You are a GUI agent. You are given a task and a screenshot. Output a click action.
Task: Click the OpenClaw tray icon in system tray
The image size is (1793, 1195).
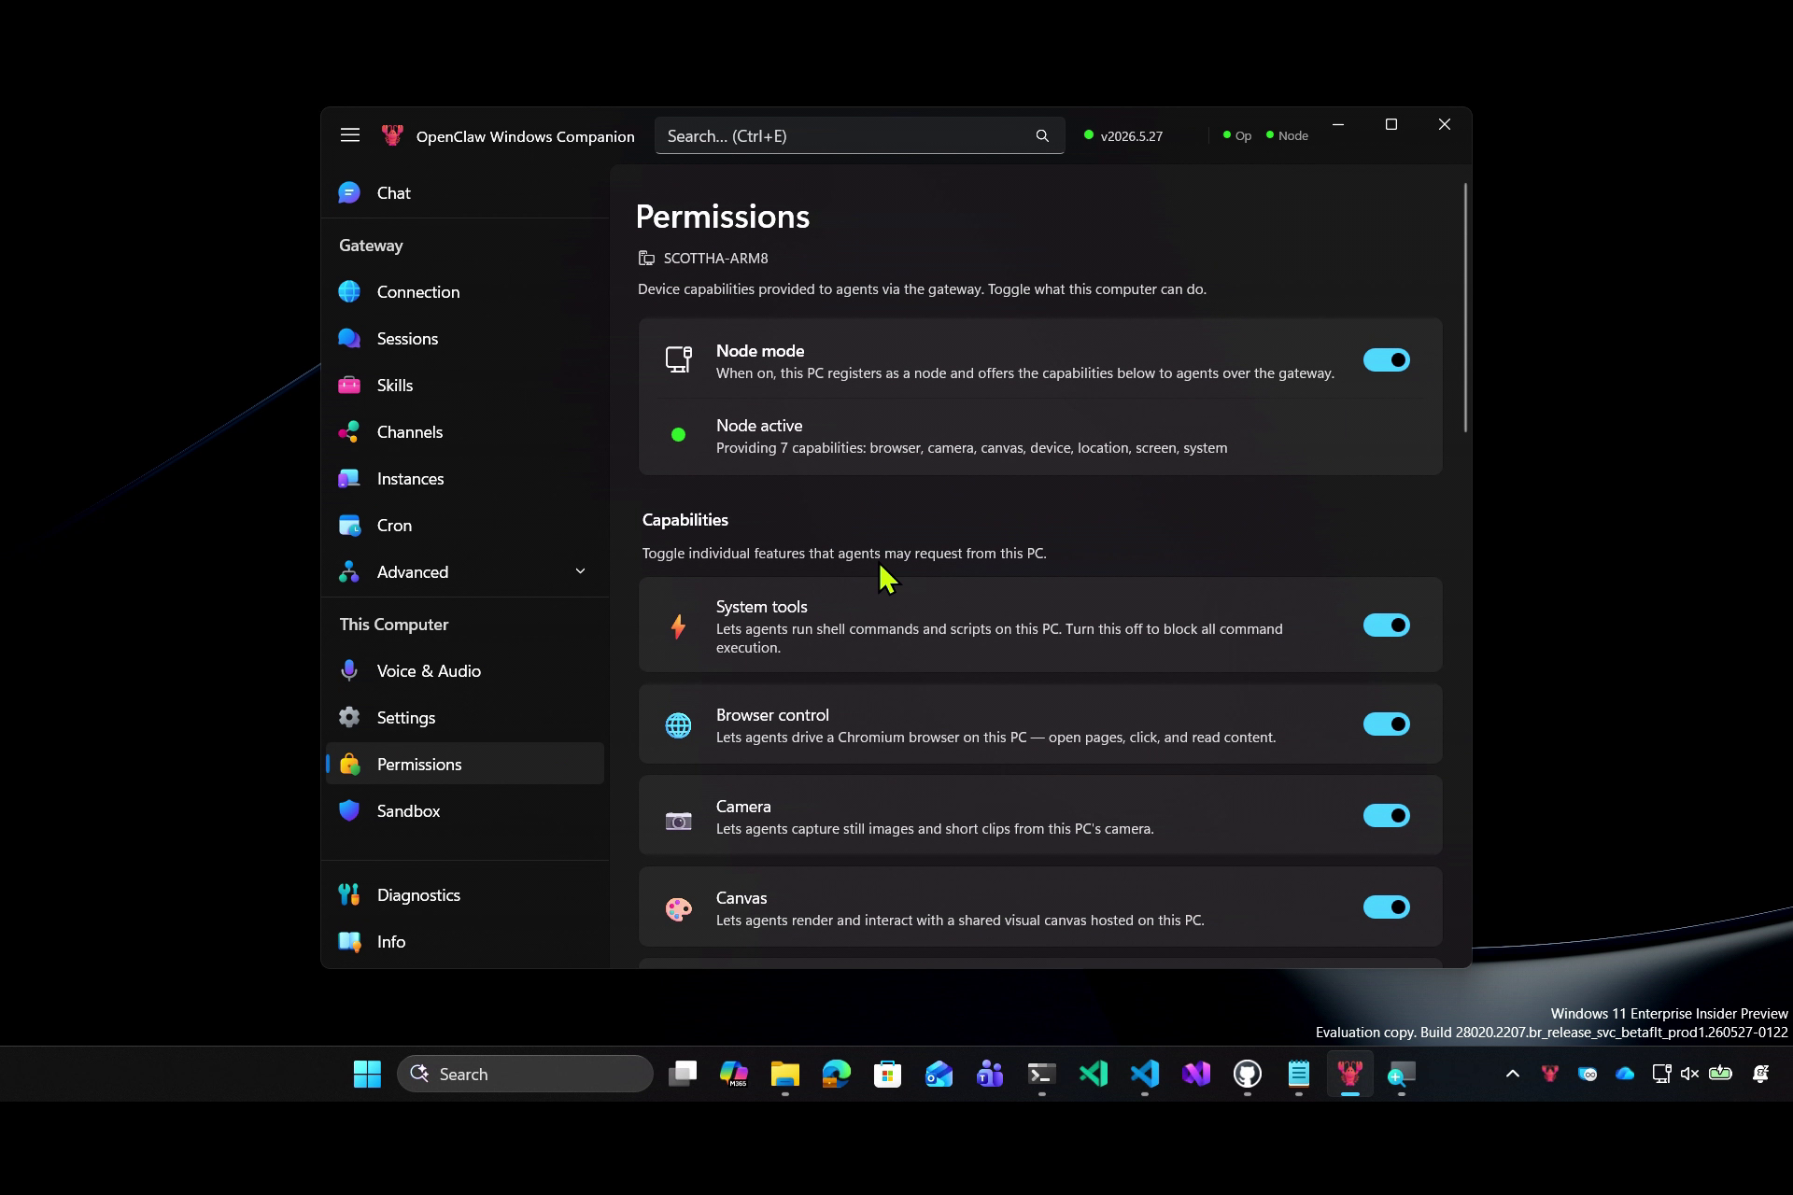coord(1550,1074)
